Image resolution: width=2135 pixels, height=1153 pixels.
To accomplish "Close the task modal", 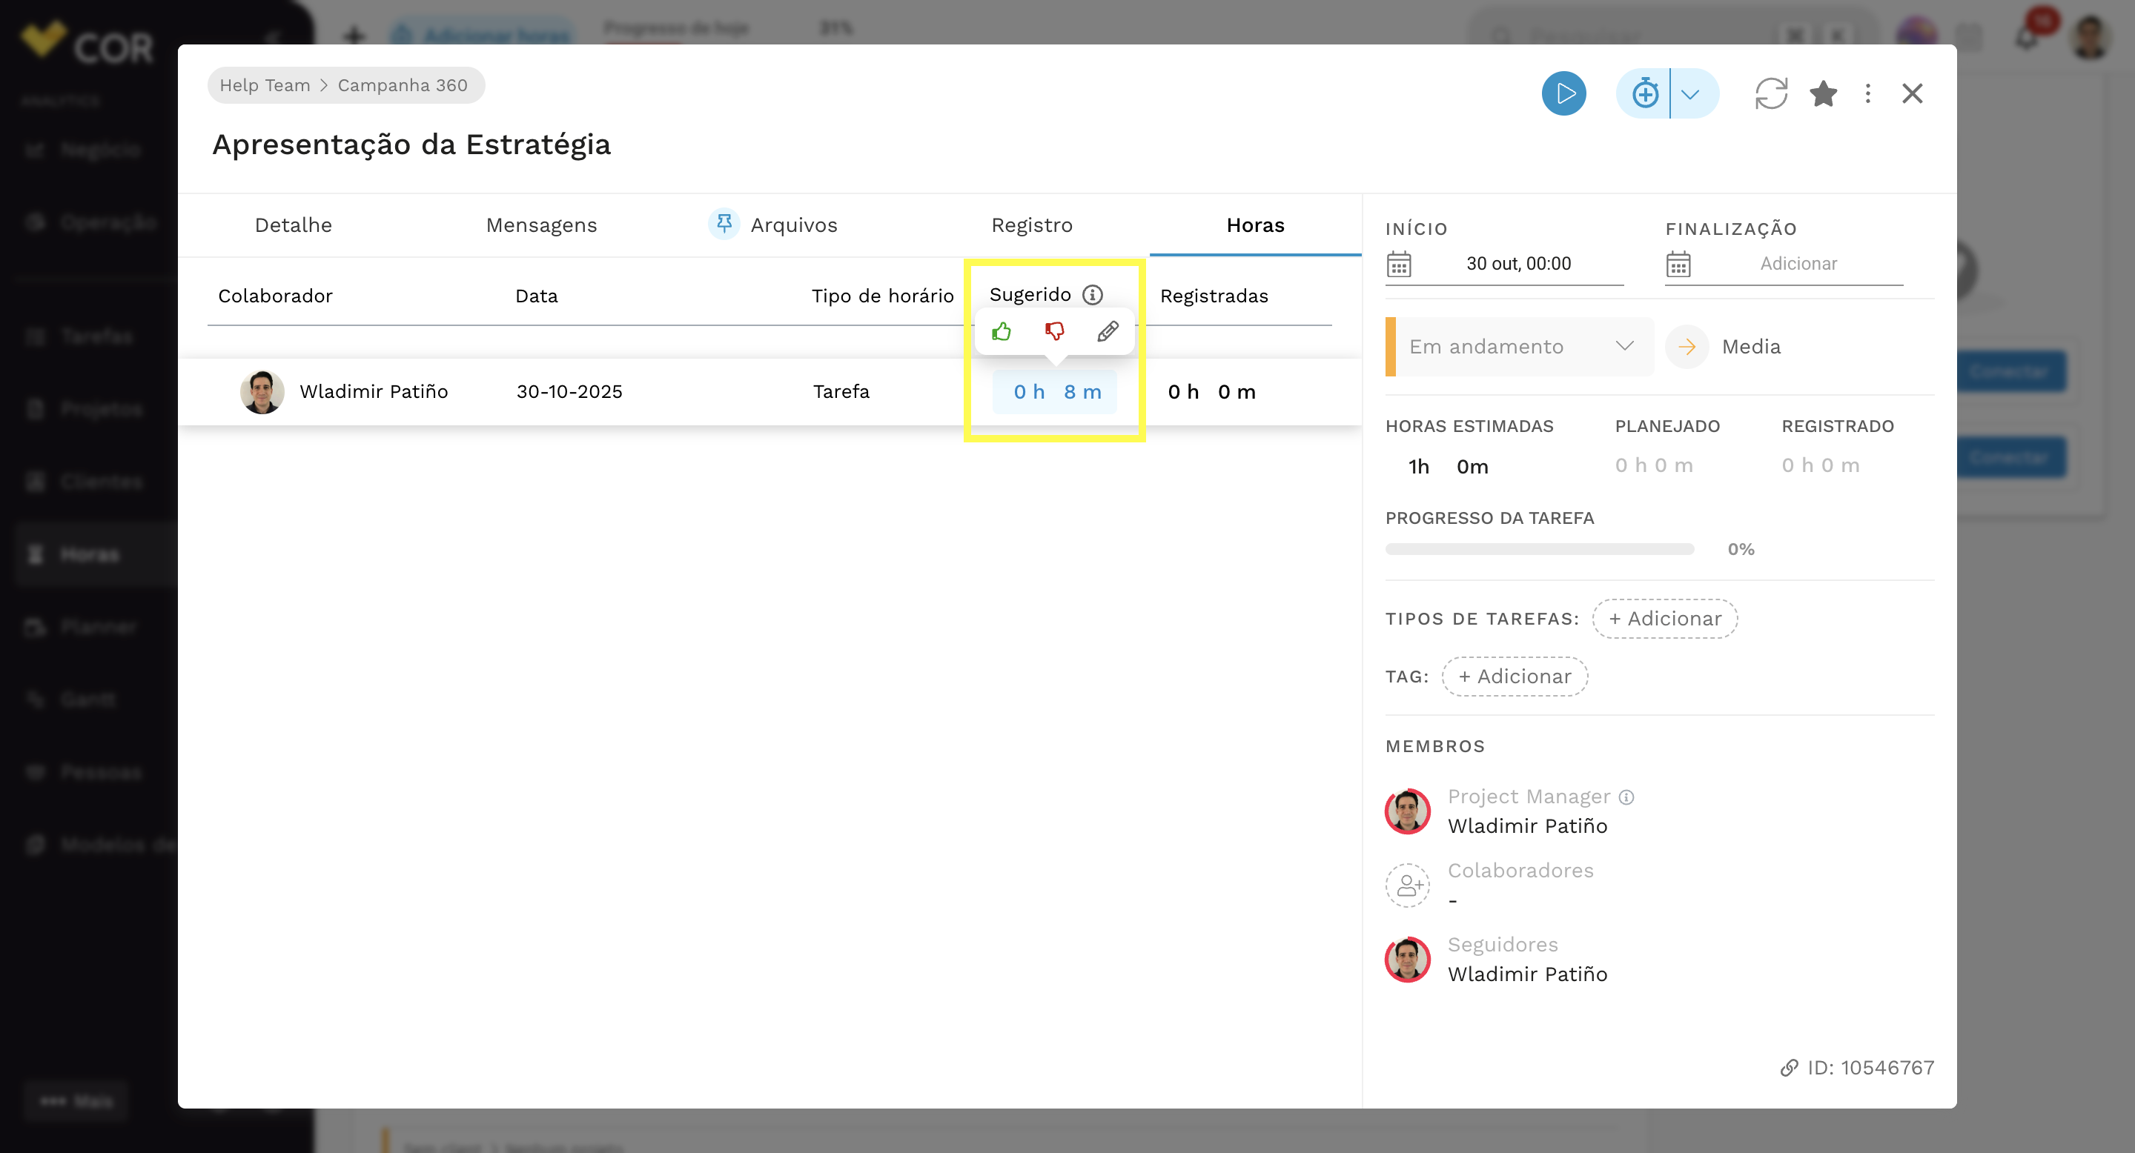I will click(x=1912, y=93).
